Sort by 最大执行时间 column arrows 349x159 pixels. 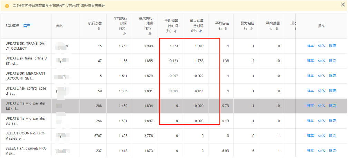point(150,34)
